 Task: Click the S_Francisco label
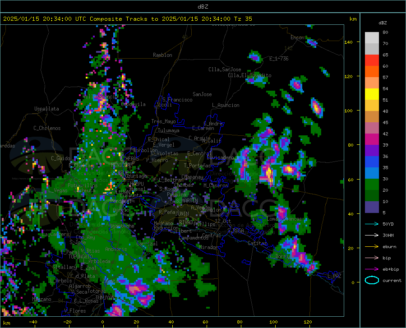(x=177, y=100)
